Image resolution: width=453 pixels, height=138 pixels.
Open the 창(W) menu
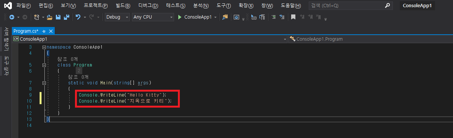tap(267, 5)
